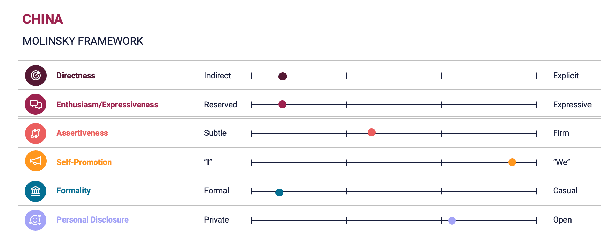Select the teal Formality scale dot
This screenshot has width=616, height=252.
tap(279, 192)
